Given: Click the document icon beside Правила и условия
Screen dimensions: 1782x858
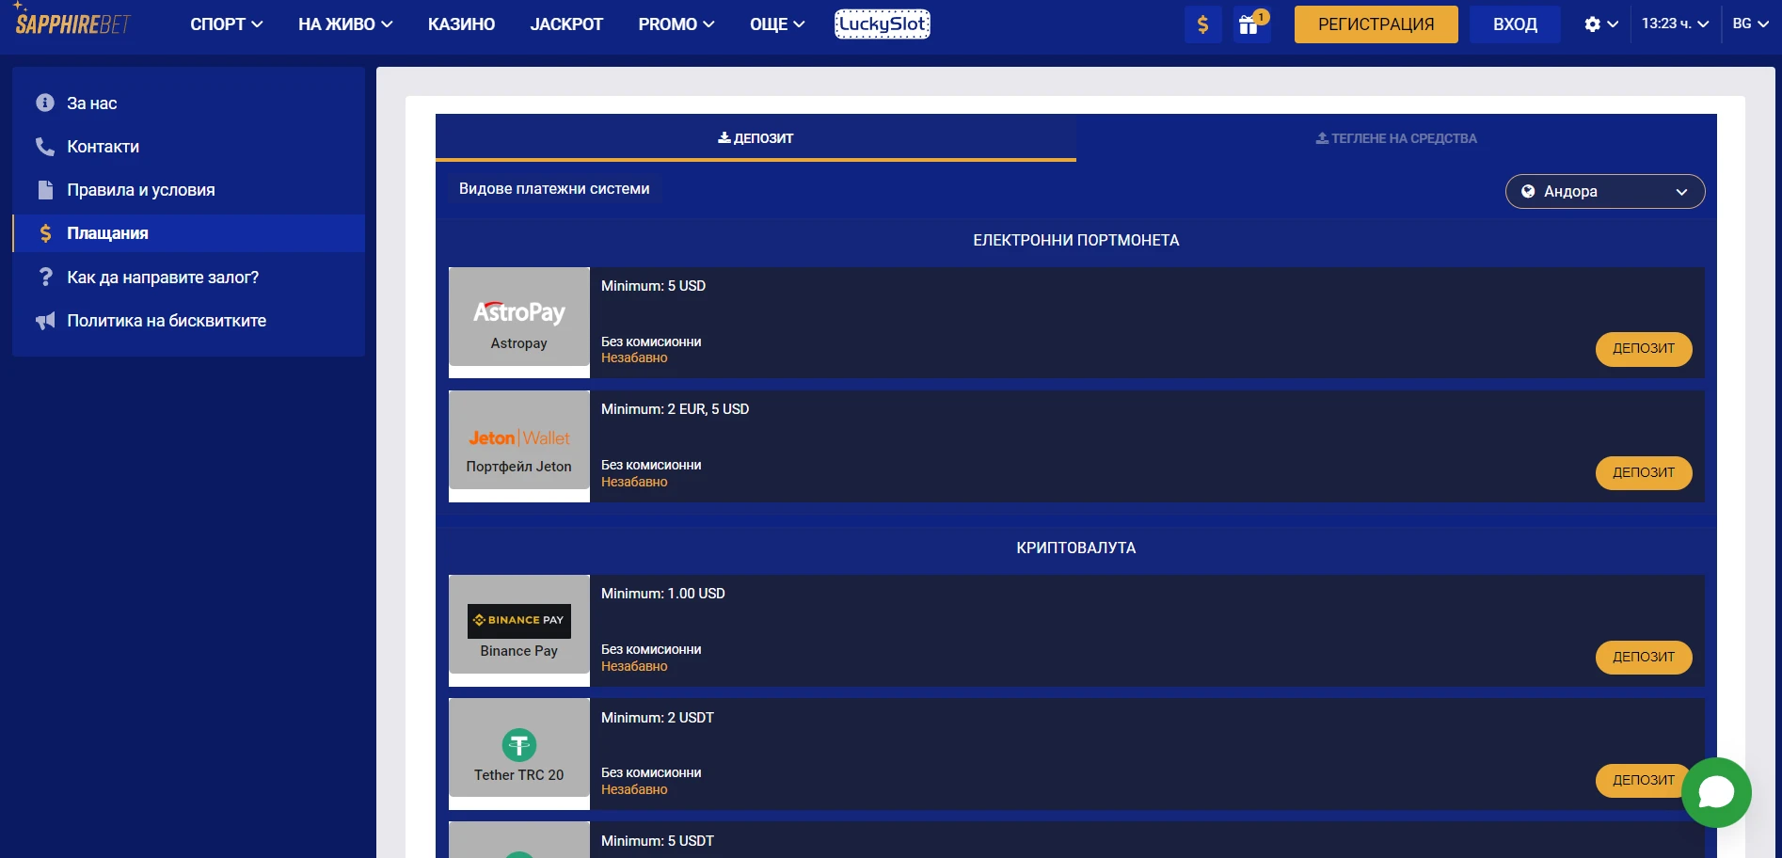Looking at the screenshot, I should click(45, 189).
